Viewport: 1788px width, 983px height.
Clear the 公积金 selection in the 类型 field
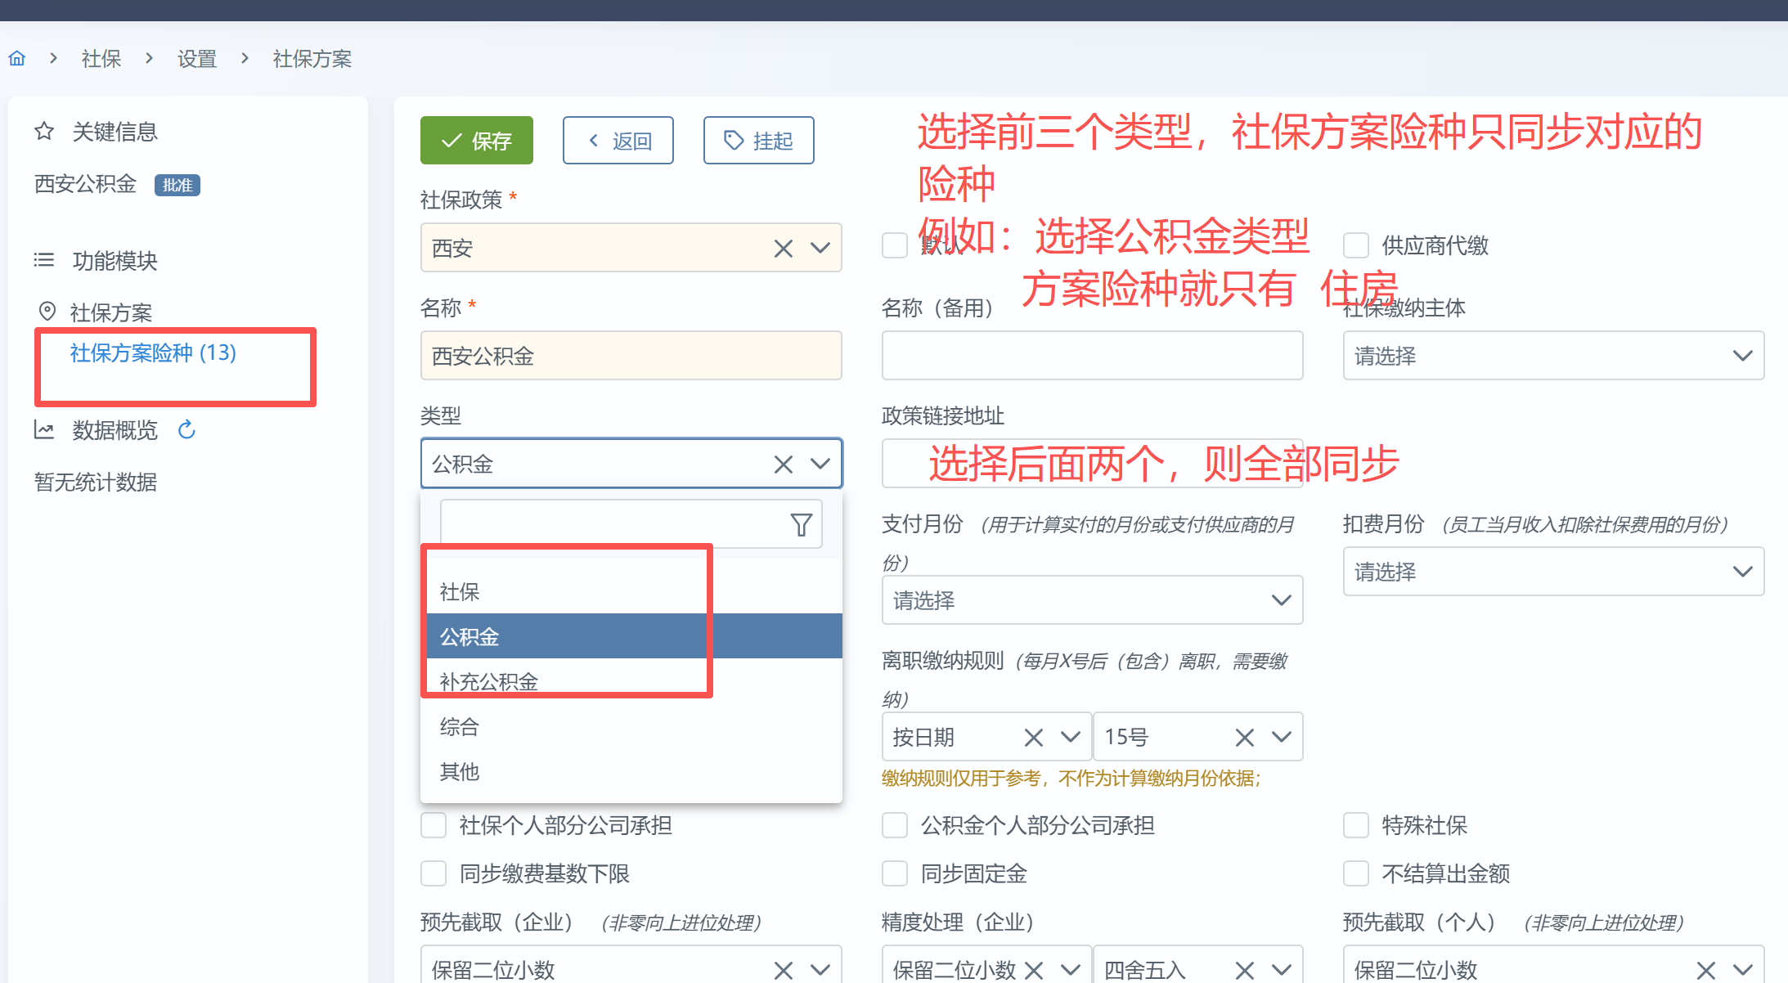(x=783, y=465)
